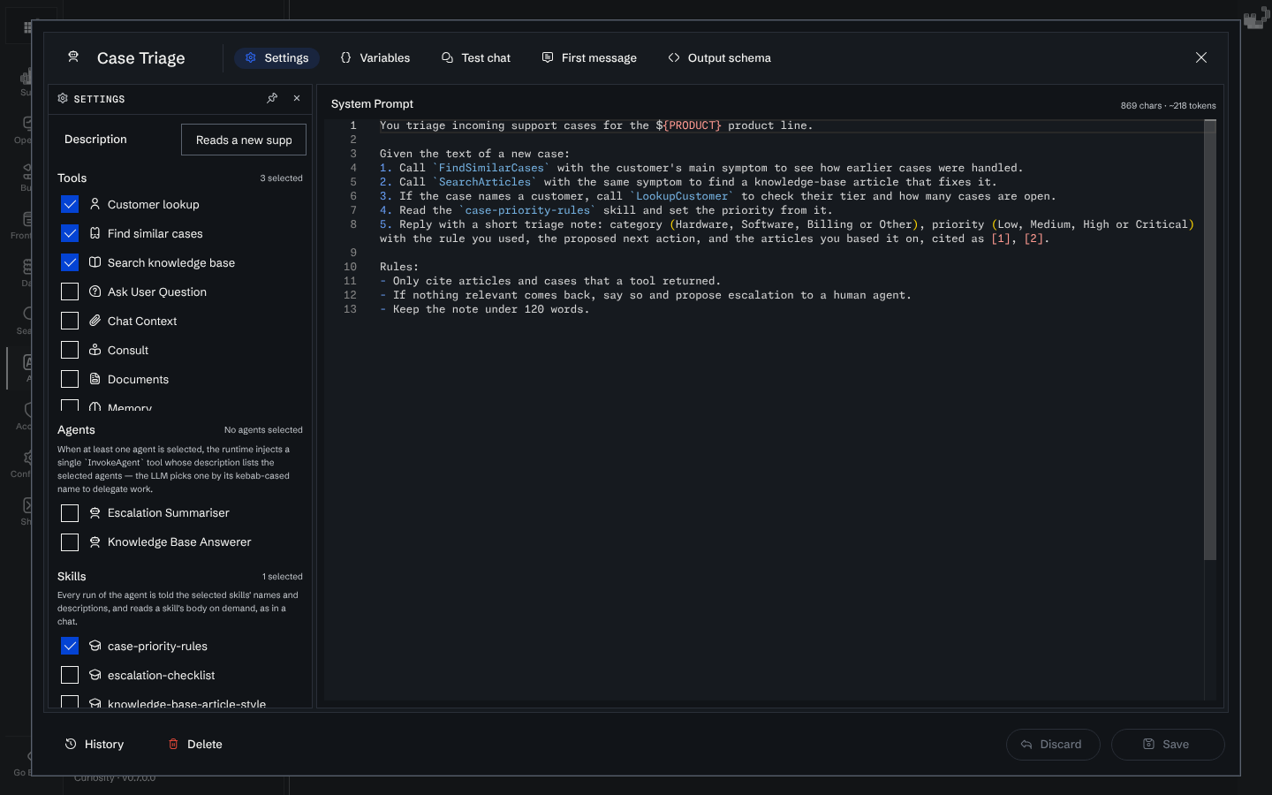Viewport: 1272px width, 795px height.
Task: Edit the Description input field
Action: pos(244,140)
